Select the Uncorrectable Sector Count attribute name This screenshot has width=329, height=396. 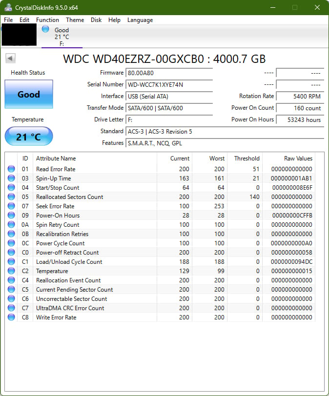click(71, 299)
